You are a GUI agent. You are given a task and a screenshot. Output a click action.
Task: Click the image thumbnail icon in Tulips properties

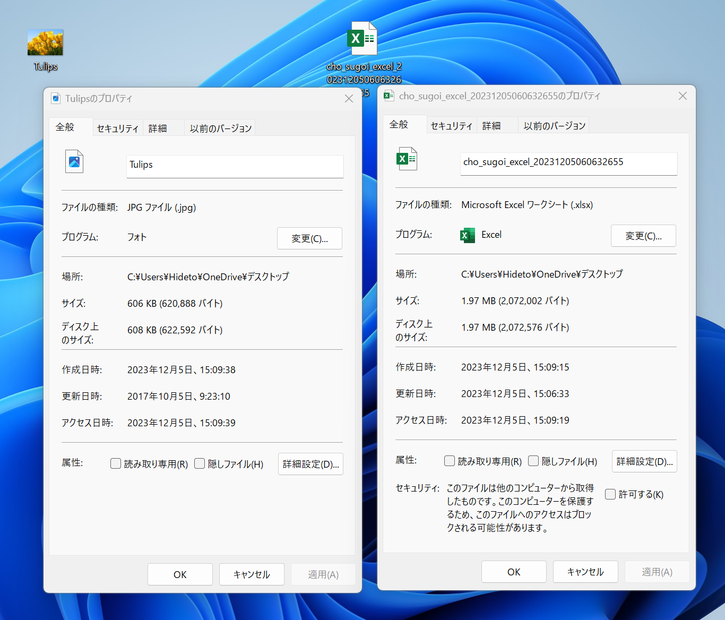pos(74,161)
